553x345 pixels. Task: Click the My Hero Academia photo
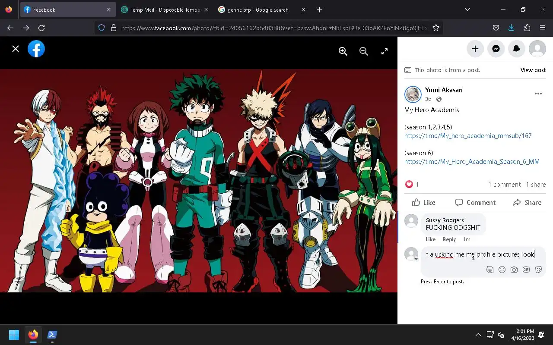199,181
